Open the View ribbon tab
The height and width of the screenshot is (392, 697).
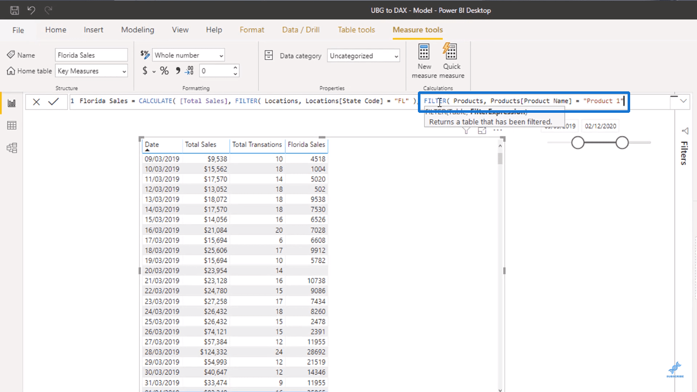click(180, 30)
